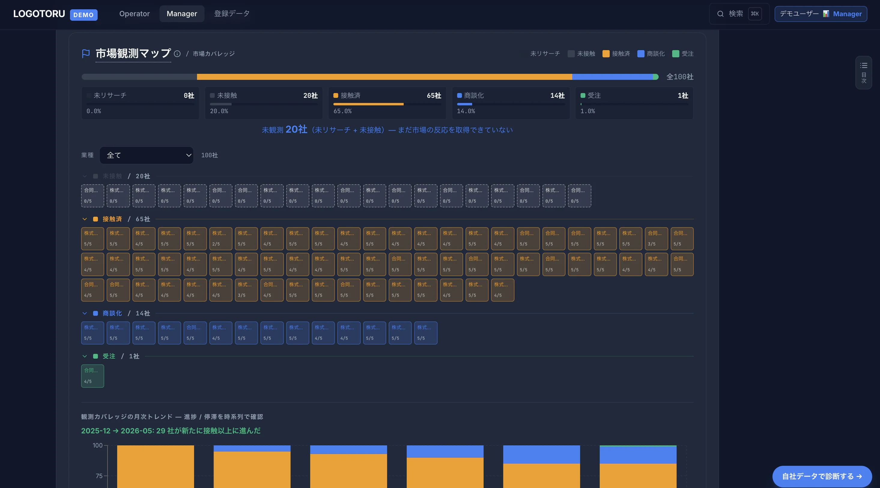Viewport: 880px width, 488px height.
Task: Toggle the 未接触 legend swatch
Action: pyautogui.click(x=571, y=54)
